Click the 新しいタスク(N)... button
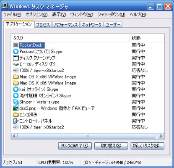This screenshot has height=168, width=174. pos(148,146)
